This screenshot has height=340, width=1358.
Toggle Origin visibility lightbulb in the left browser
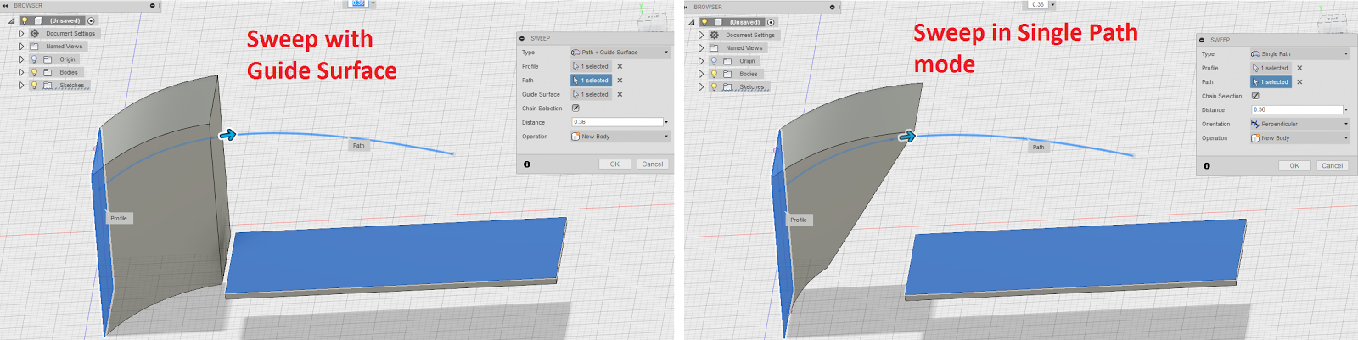pos(35,59)
